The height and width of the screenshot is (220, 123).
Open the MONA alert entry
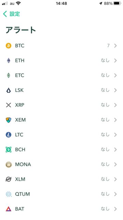[61, 164]
